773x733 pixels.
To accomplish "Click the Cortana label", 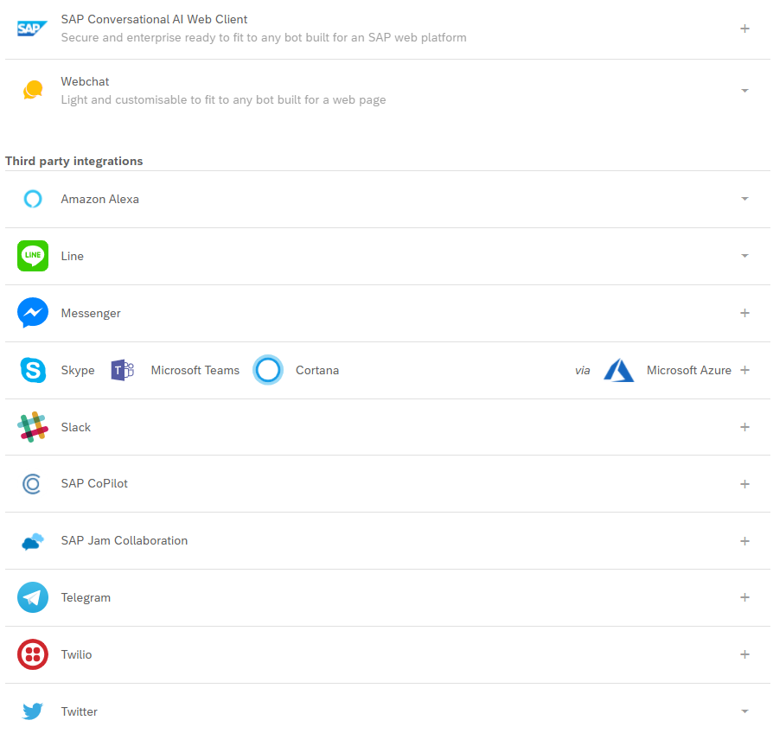I will click(317, 370).
